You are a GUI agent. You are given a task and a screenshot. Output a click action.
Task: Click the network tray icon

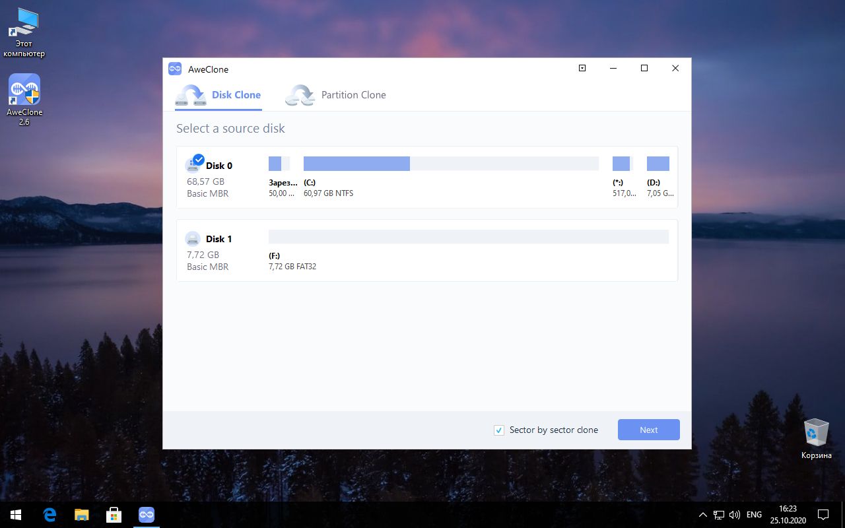tap(719, 515)
